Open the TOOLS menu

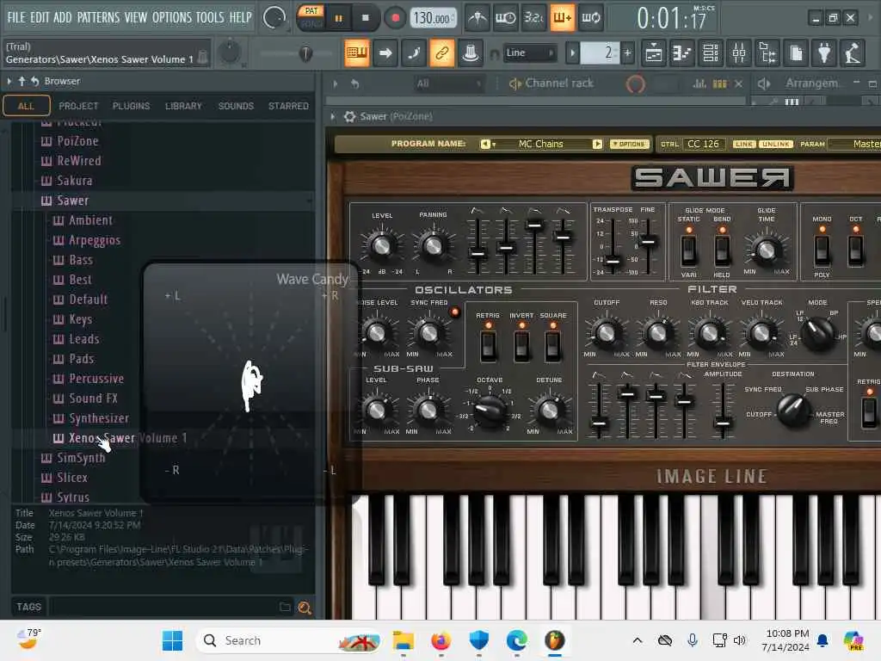coord(210,17)
